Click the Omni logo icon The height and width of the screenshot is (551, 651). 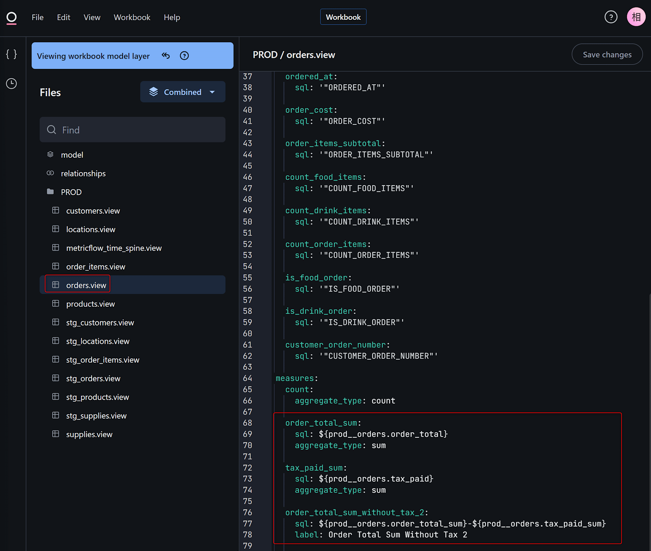coord(11,18)
